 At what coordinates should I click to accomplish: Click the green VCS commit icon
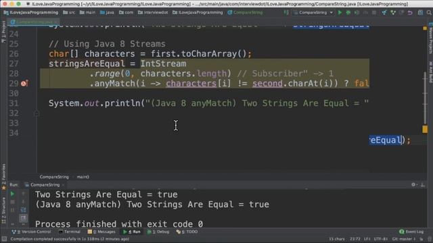coord(392,13)
